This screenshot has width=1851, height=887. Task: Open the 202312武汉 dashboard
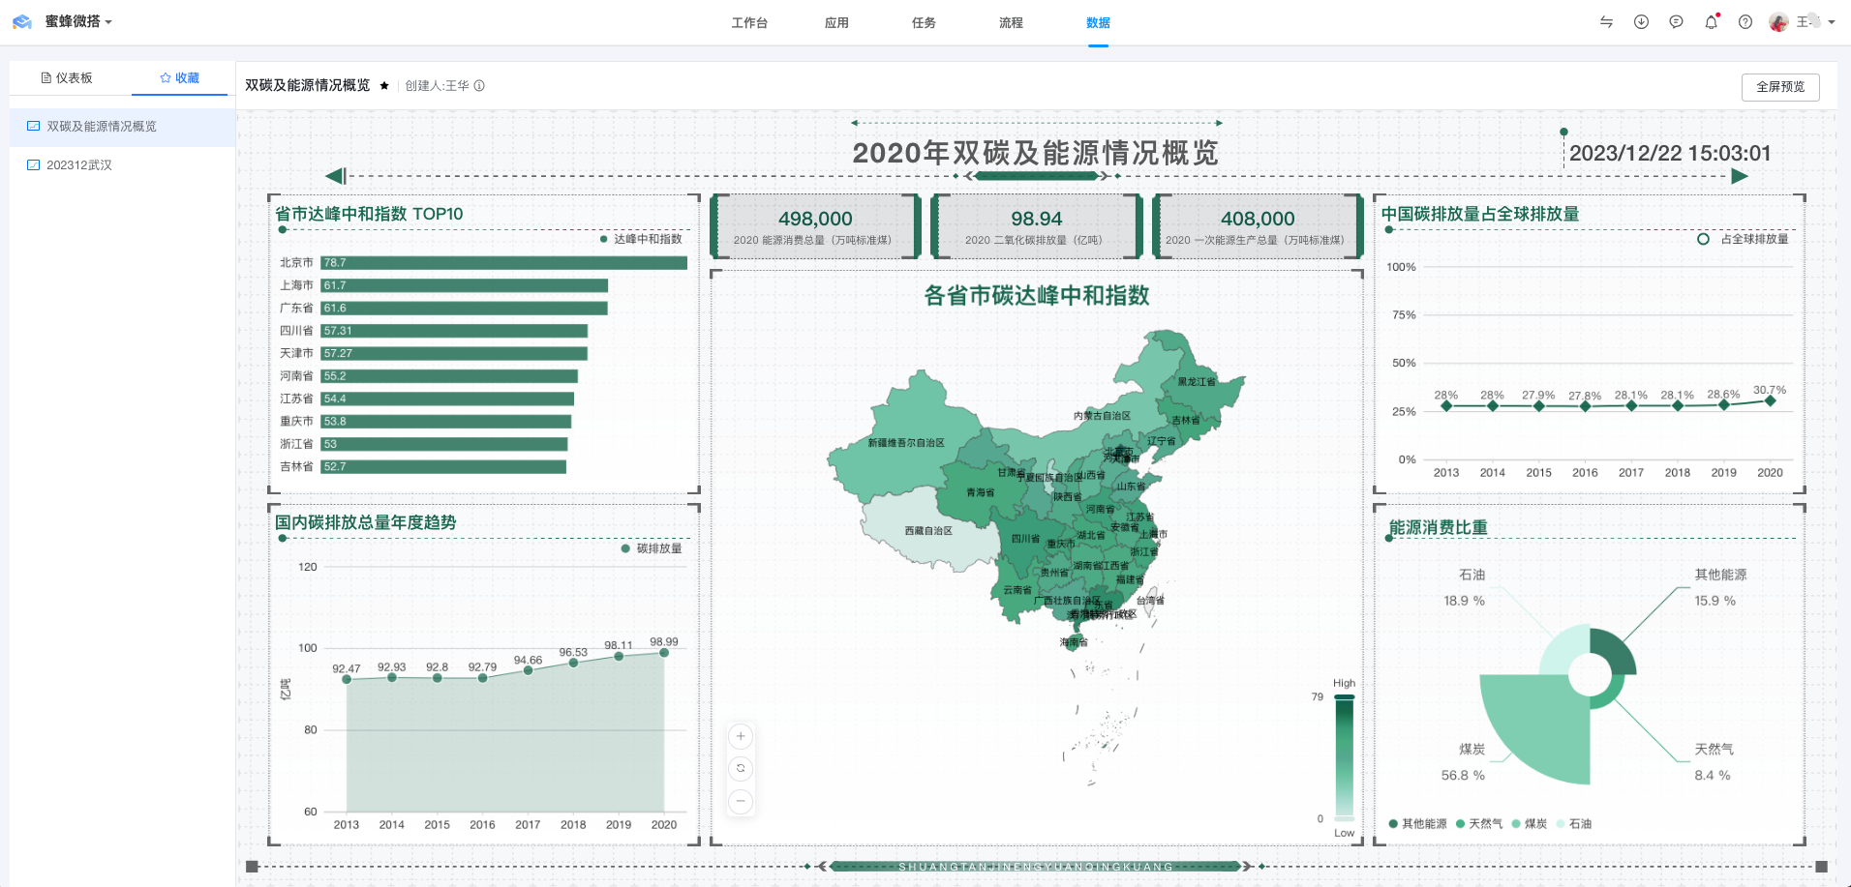(79, 165)
